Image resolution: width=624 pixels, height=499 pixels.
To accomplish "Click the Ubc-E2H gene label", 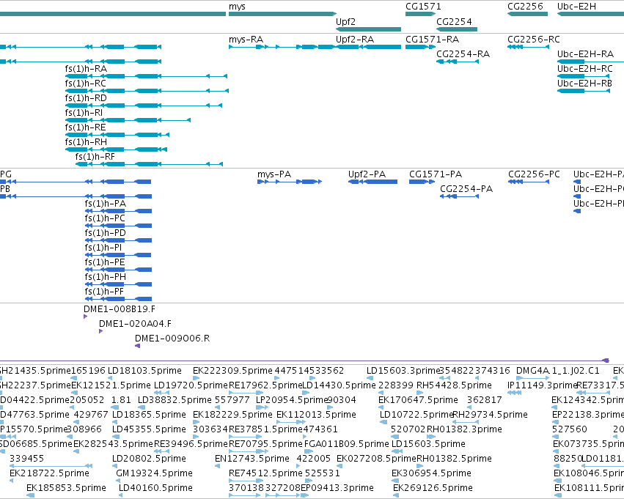I will 576,7.
